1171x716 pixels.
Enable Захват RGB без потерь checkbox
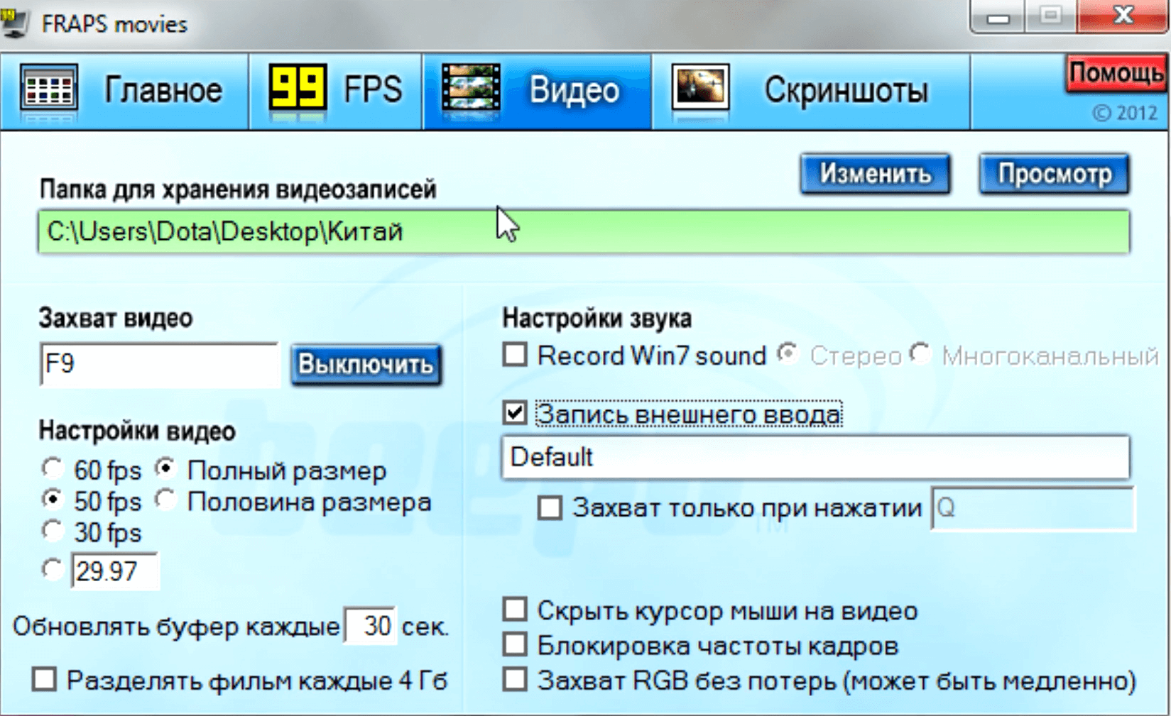pyautogui.click(x=515, y=679)
